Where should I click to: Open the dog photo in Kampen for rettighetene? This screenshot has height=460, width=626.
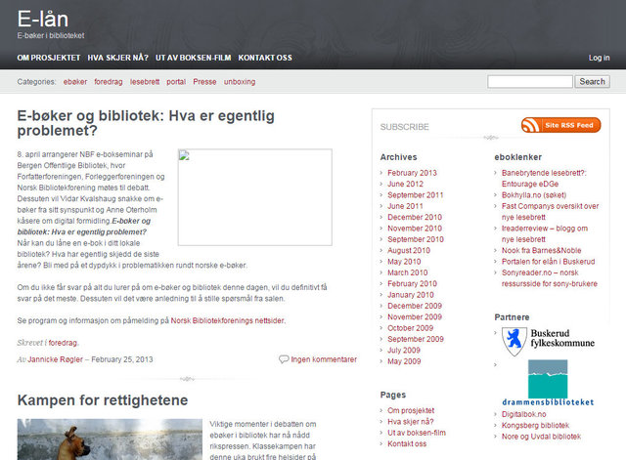point(110,439)
